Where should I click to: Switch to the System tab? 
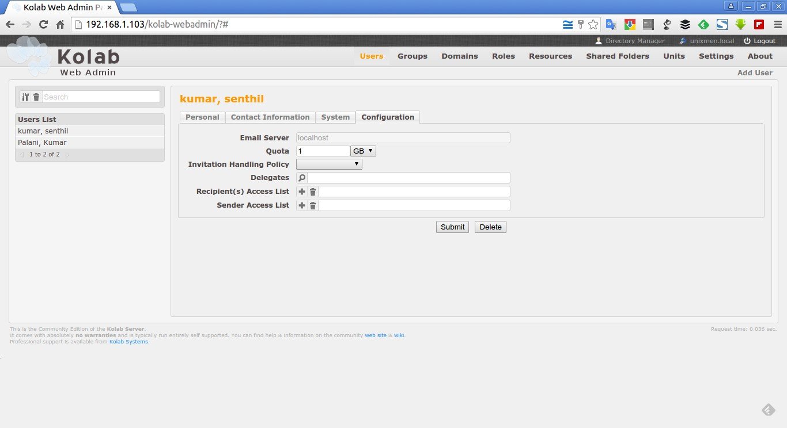pyautogui.click(x=335, y=117)
